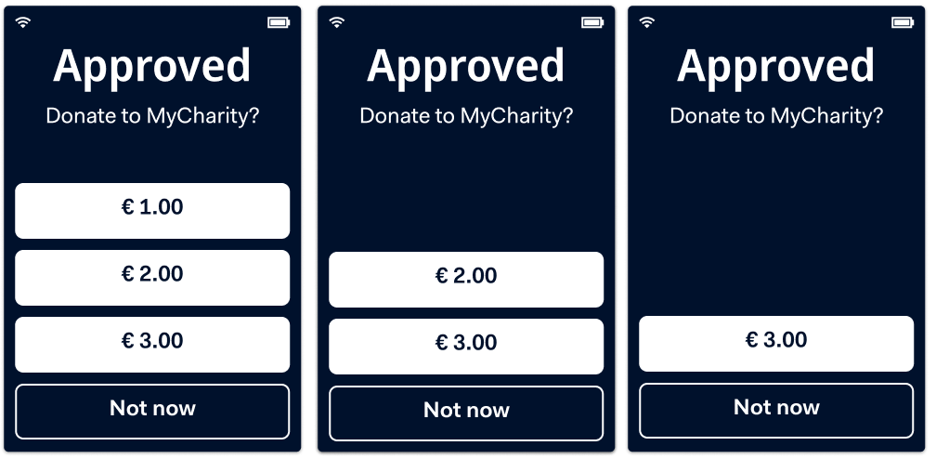Screen dimensions: 936x472
Task: Click Donate to MyCharity? text on right screen
Action: tap(776, 116)
